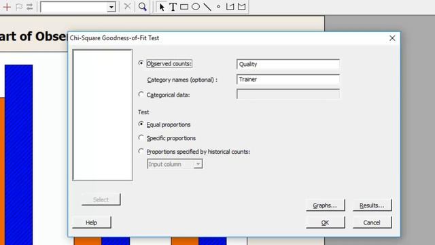Viewport: 435px width, 245px height.
Task: Click the Category names field containing Trainer
Action: coord(288,80)
